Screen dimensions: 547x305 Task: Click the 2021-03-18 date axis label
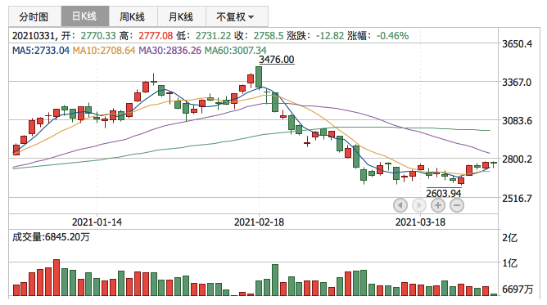[420, 222]
